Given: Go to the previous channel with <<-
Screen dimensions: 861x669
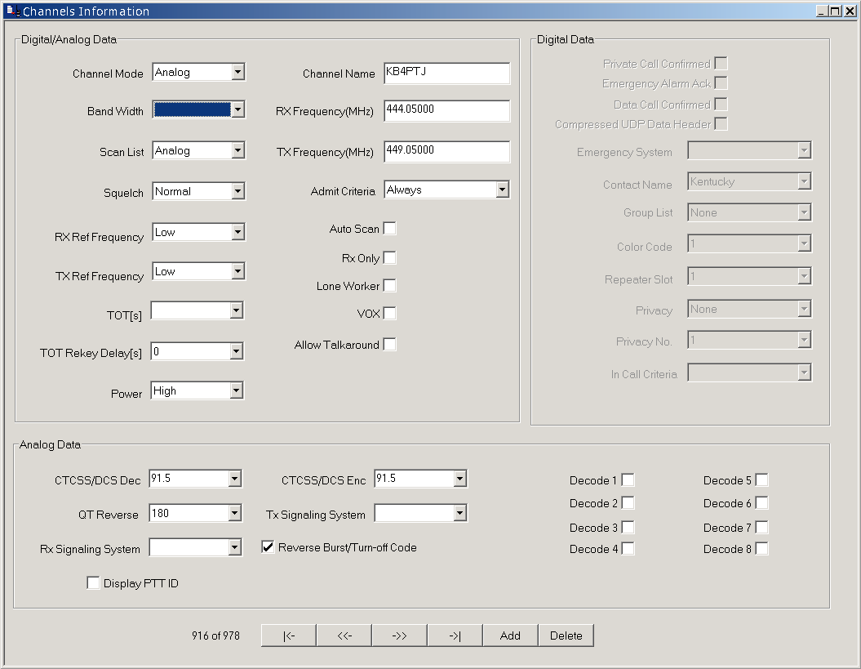Looking at the screenshot, I should tap(343, 635).
